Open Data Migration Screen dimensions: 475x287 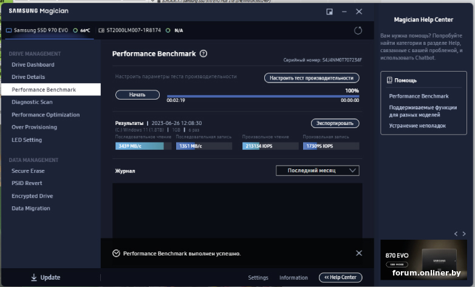(x=31, y=208)
